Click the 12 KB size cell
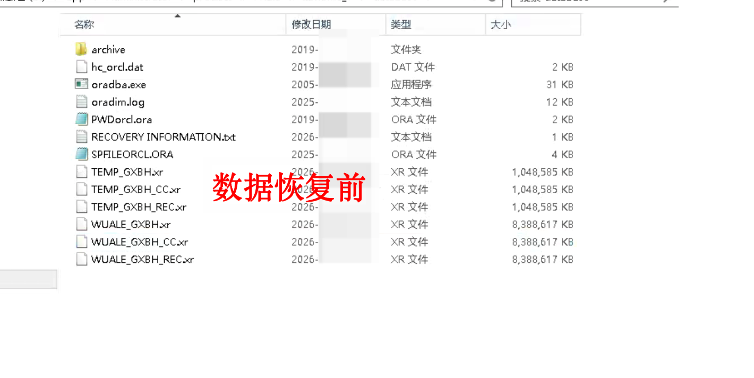 coord(560,102)
